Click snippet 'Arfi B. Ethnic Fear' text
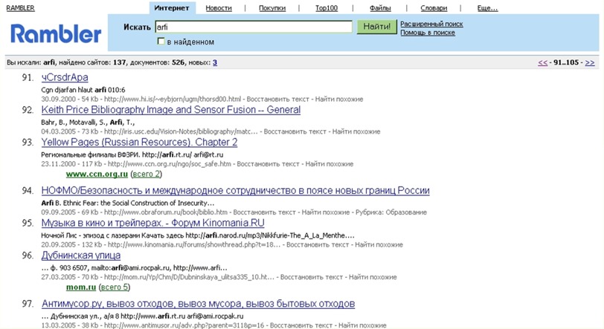The height and width of the screenshot is (329, 604). click(127, 203)
